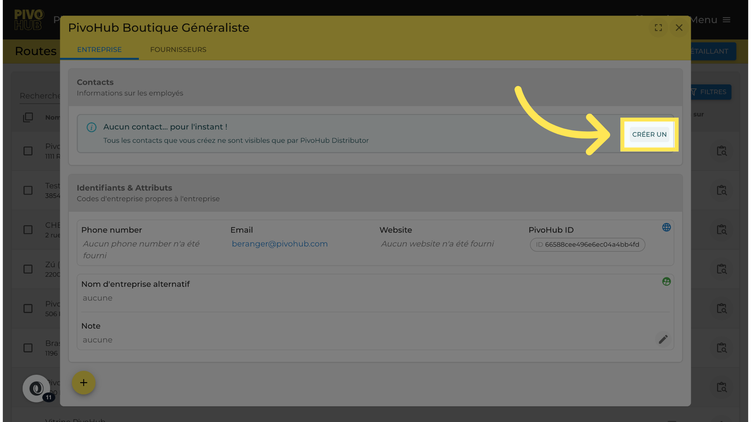Check the first row's checkbox
The height and width of the screenshot is (422, 751).
28,151
